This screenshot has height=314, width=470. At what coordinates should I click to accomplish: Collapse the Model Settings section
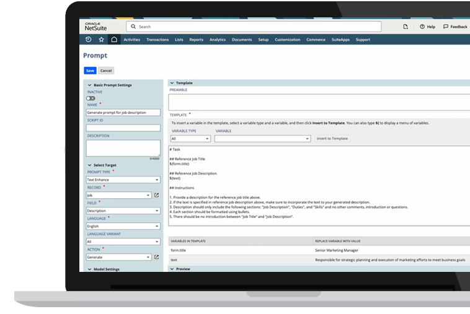coord(89,269)
